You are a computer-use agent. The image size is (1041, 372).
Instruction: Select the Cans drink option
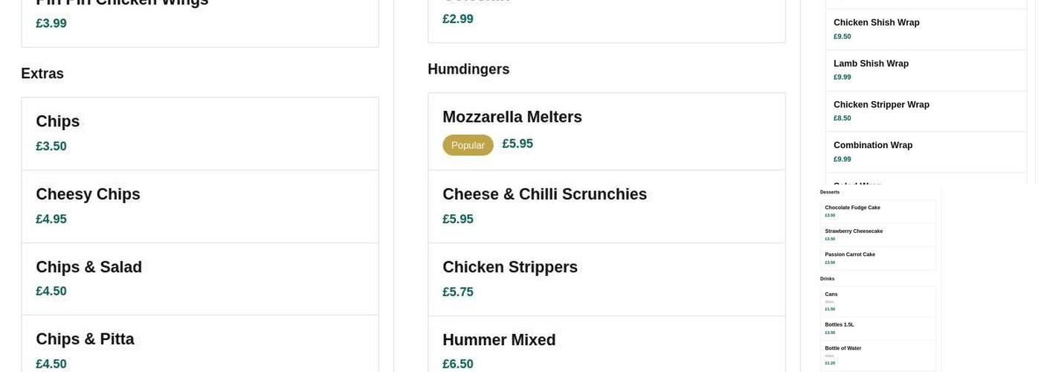[877, 301]
